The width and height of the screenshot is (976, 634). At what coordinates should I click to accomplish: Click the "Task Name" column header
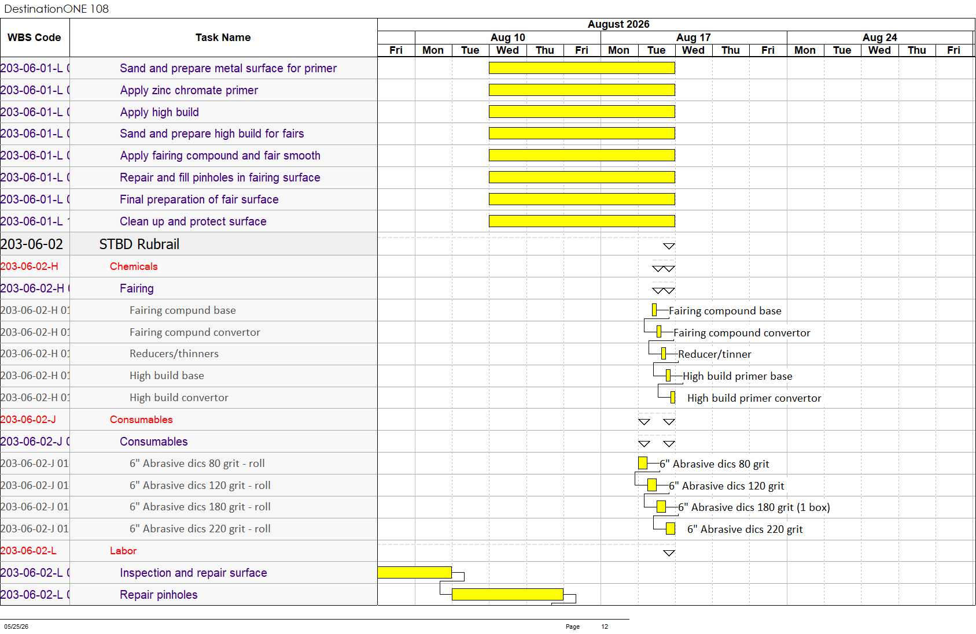tap(223, 38)
